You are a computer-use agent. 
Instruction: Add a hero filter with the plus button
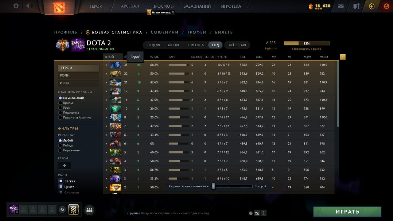pos(64,165)
